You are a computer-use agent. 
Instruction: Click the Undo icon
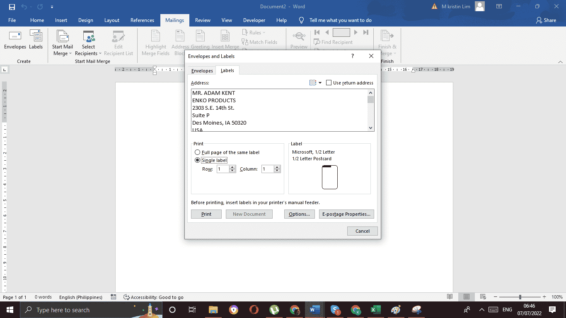click(x=24, y=7)
